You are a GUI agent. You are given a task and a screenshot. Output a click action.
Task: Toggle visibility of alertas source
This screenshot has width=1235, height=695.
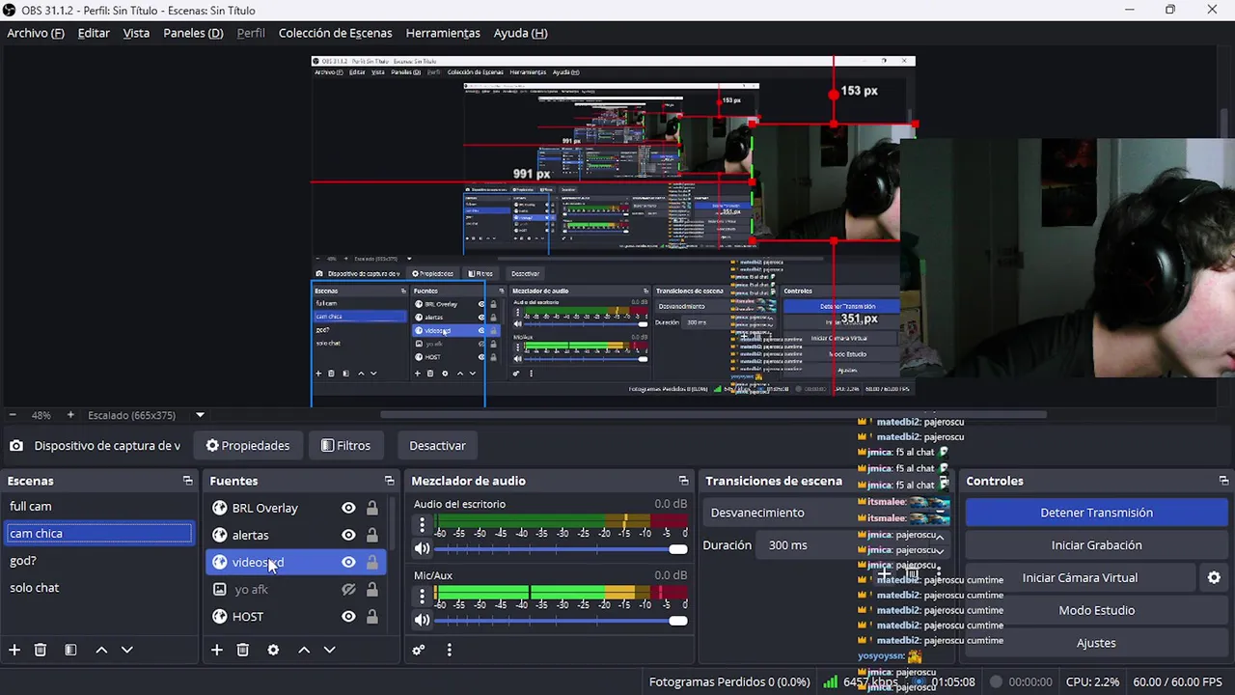tap(348, 535)
